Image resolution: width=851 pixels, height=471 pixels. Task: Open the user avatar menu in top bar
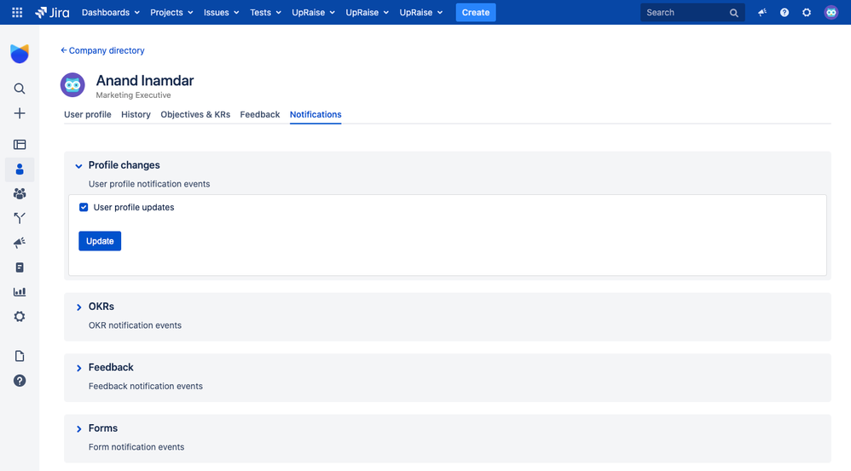click(x=831, y=12)
